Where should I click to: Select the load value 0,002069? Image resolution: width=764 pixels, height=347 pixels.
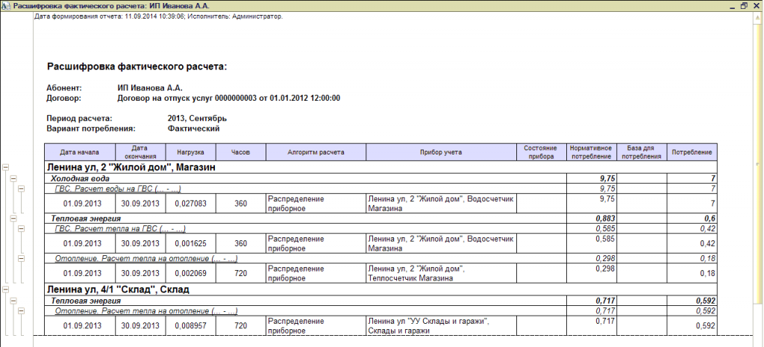coord(190,273)
